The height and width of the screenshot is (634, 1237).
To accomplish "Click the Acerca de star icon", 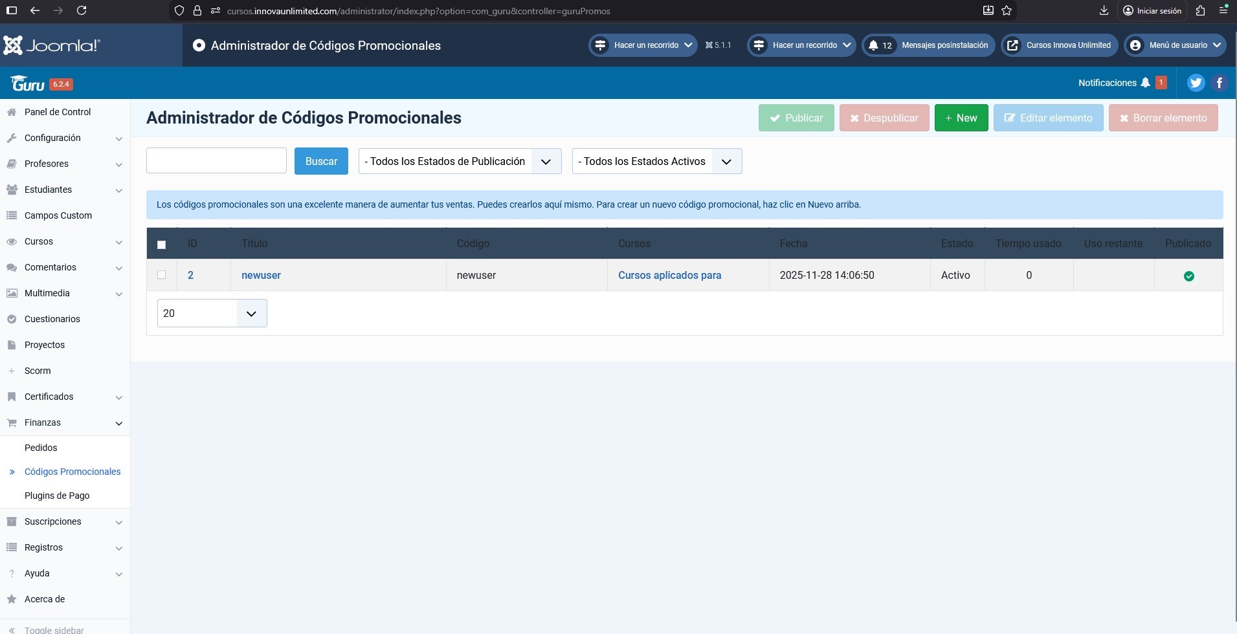I will tap(12, 599).
